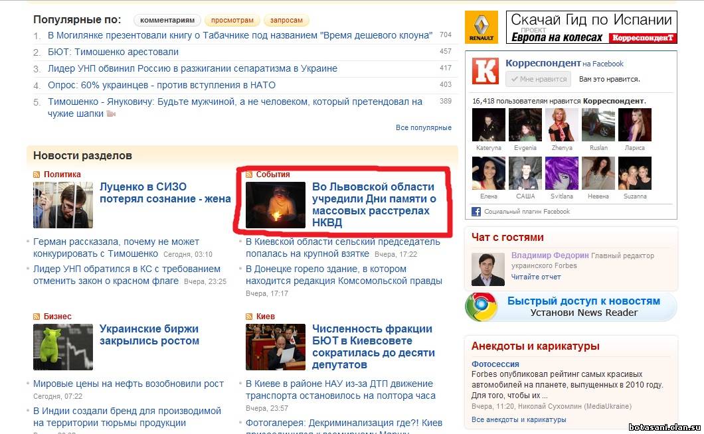
Task: Select the комментариям popularity tab
Action: click(x=167, y=20)
